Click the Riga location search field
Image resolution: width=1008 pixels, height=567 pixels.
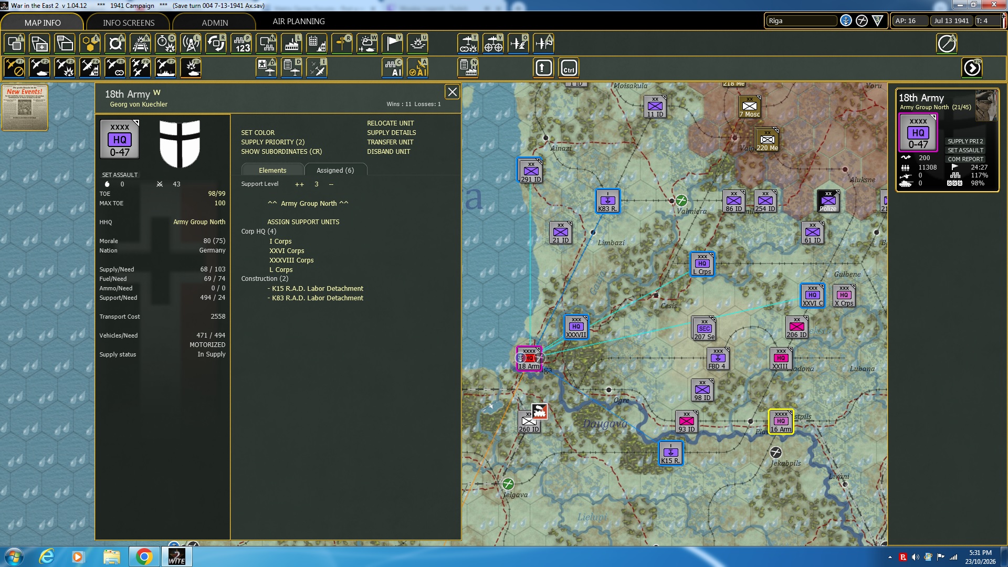click(801, 20)
